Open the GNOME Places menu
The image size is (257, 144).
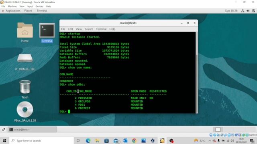coord(28,11)
